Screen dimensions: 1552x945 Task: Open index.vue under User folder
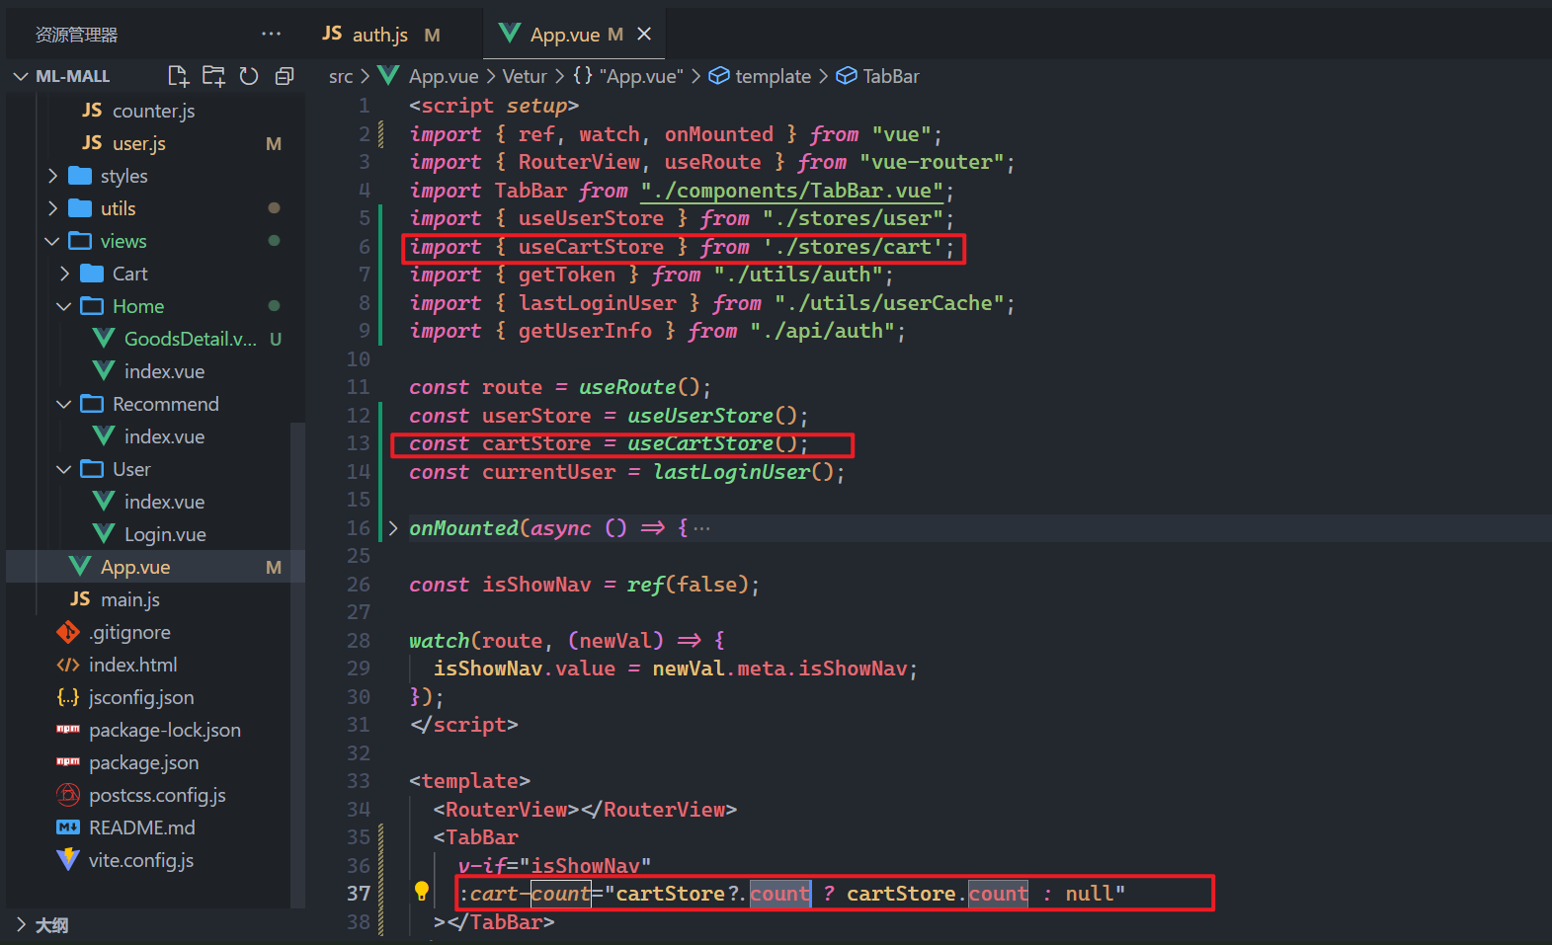coord(164,502)
